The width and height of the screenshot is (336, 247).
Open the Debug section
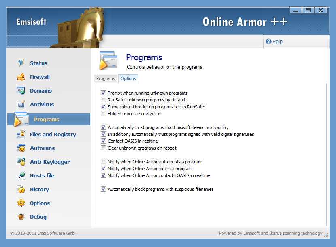click(x=38, y=217)
